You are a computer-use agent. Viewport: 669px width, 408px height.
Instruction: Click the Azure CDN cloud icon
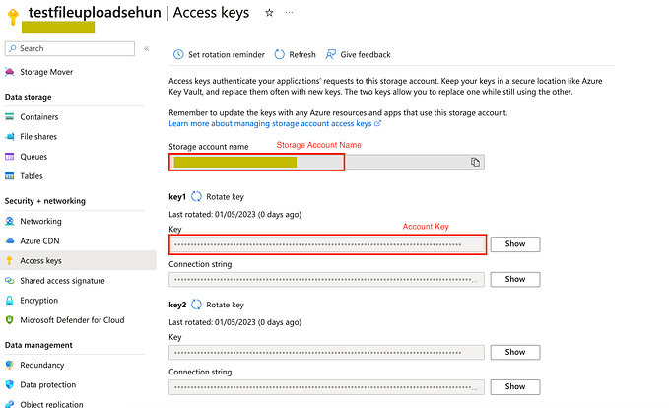coord(10,241)
